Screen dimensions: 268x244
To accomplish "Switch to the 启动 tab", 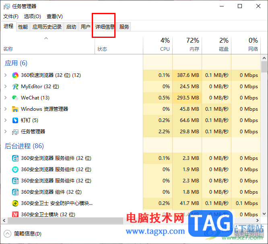I will 71,27.
